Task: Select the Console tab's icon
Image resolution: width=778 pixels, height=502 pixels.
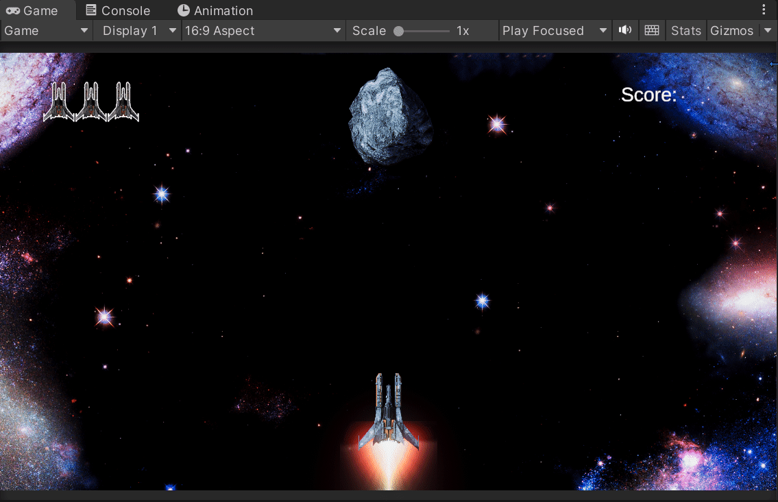Action: tap(93, 10)
